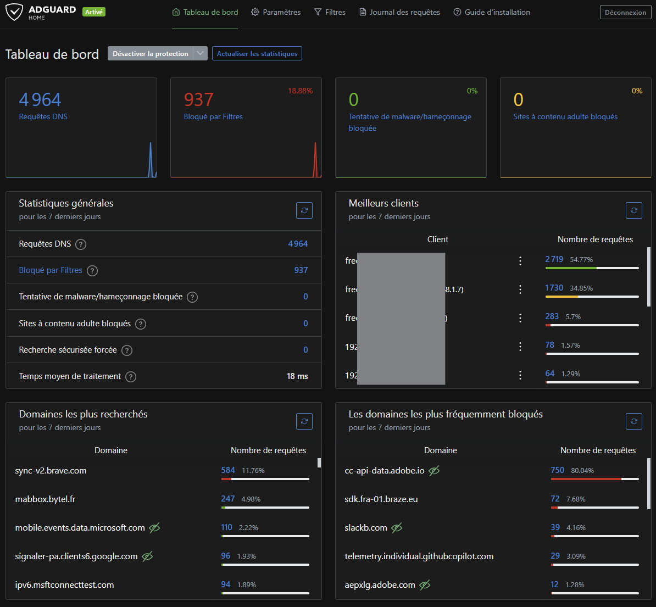Open the Paramètres menu
The width and height of the screenshot is (656, 607).
(x=276, y=12)
